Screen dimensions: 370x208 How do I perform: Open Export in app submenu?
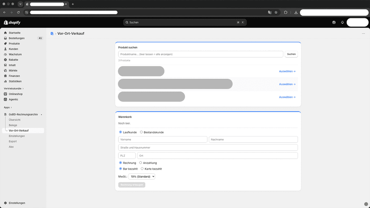point(13,141)
